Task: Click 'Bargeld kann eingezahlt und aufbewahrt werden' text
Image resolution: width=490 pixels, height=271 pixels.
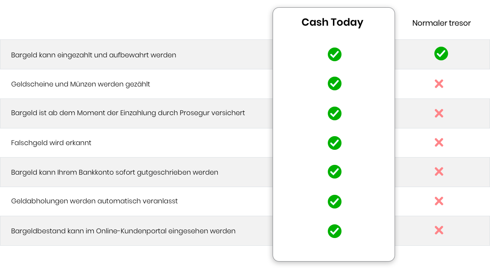Action: 94,55
